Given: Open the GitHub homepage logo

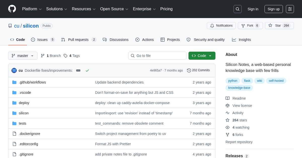Looking at the screenshot, I should 12,9.
